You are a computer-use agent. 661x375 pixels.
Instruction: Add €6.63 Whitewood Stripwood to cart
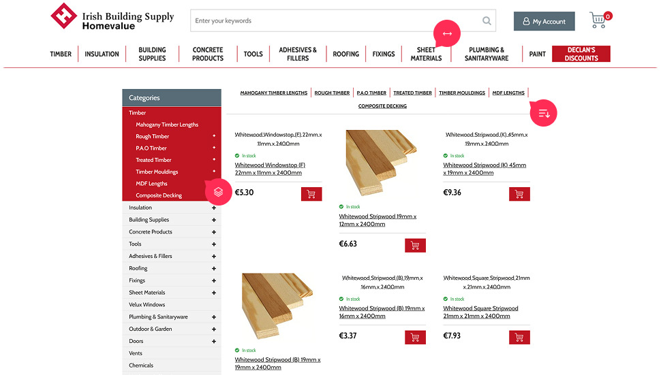click(x=415, y=245)
